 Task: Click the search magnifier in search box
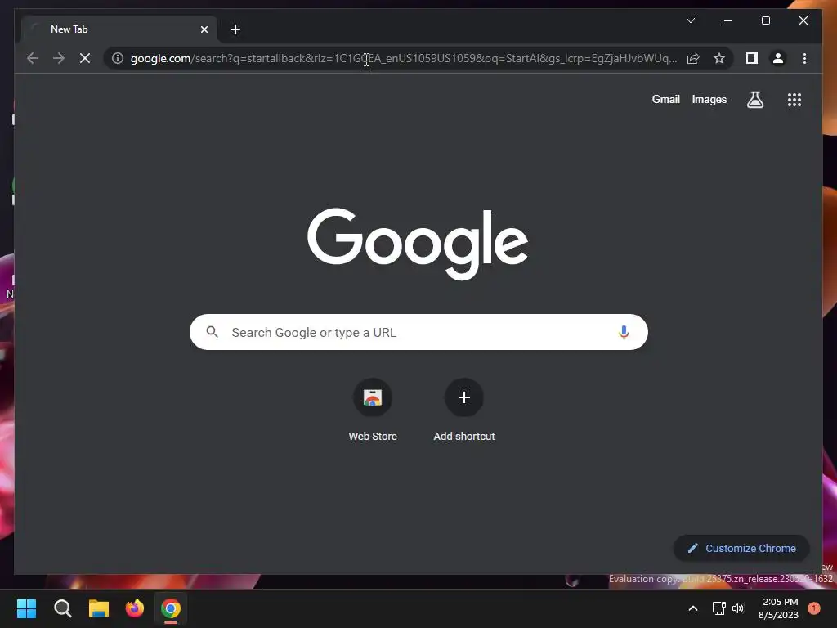(212, 332)
